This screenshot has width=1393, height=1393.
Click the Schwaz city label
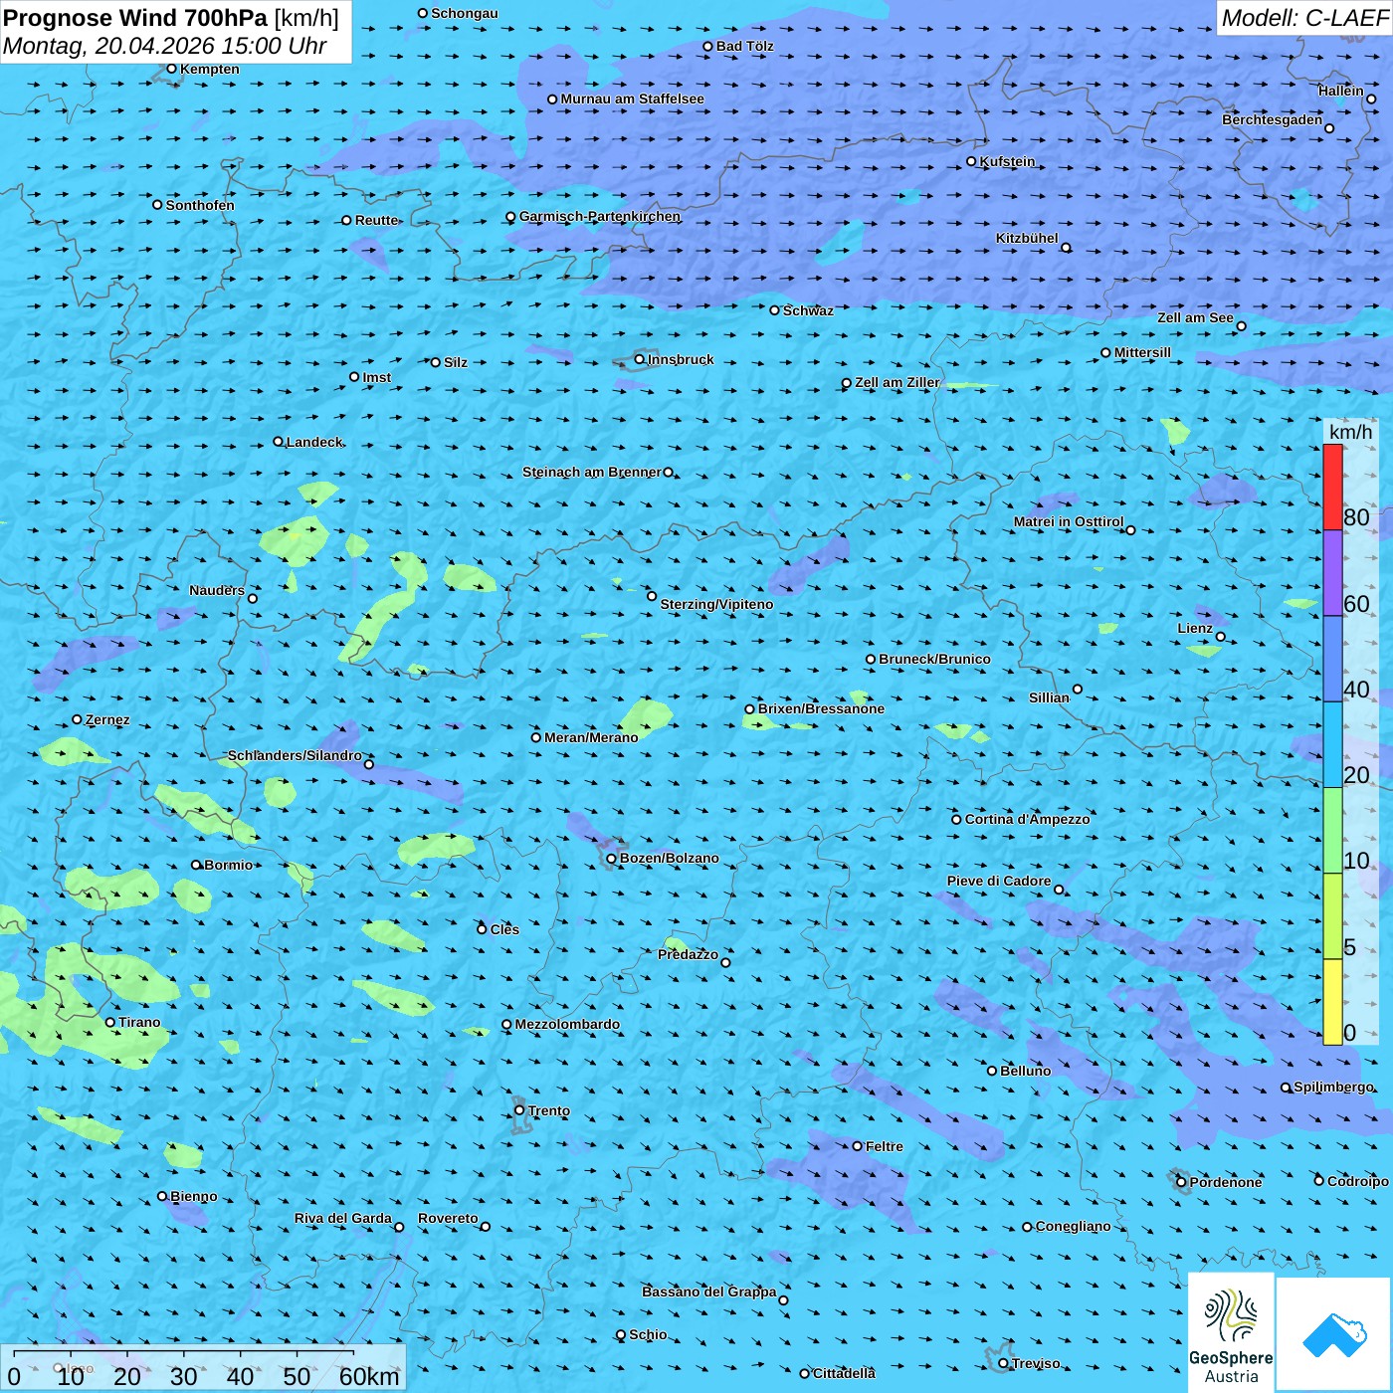pos(808,310)
